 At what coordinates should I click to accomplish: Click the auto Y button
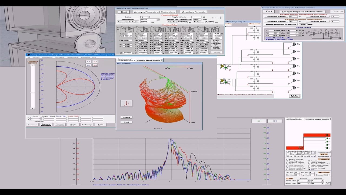tap(328, 183)
